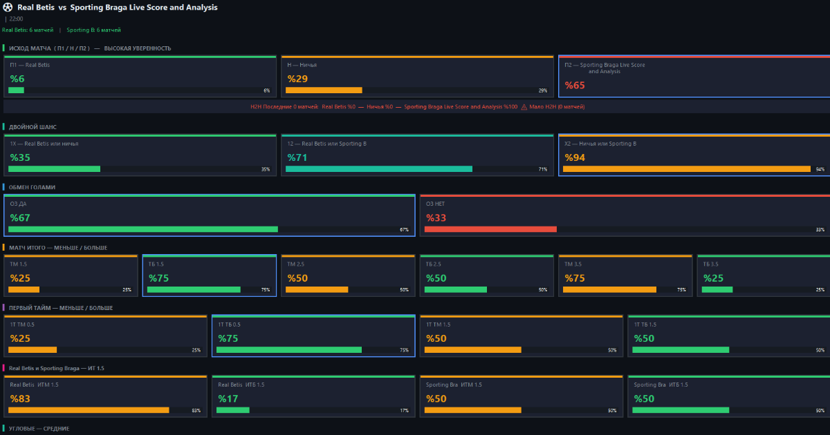Click the 1Т ТМ 1.5 first-half card
This screenshot has height=435, width=830.
(521, 336)
